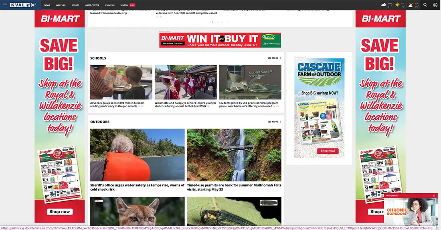
Task: Open the user account icon
Action: [x=435, y=5]
